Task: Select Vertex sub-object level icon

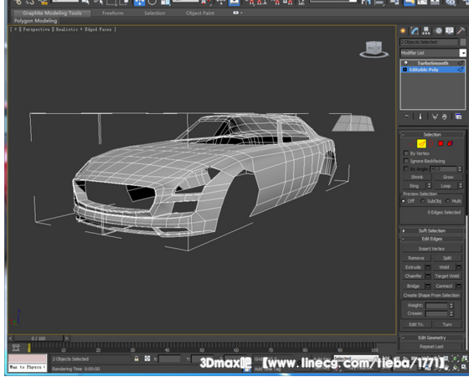Action: 411,144
